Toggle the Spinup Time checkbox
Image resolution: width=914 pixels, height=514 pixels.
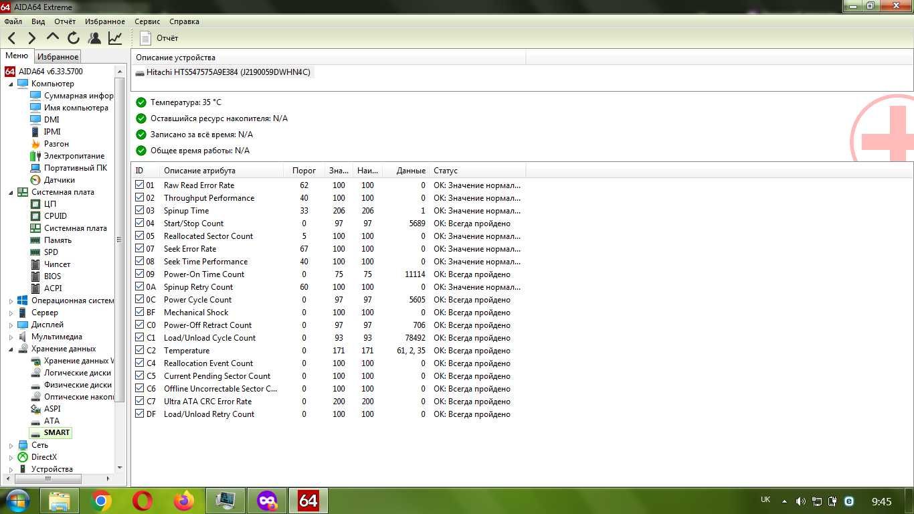pyautogui.click(x=139, y=210)
